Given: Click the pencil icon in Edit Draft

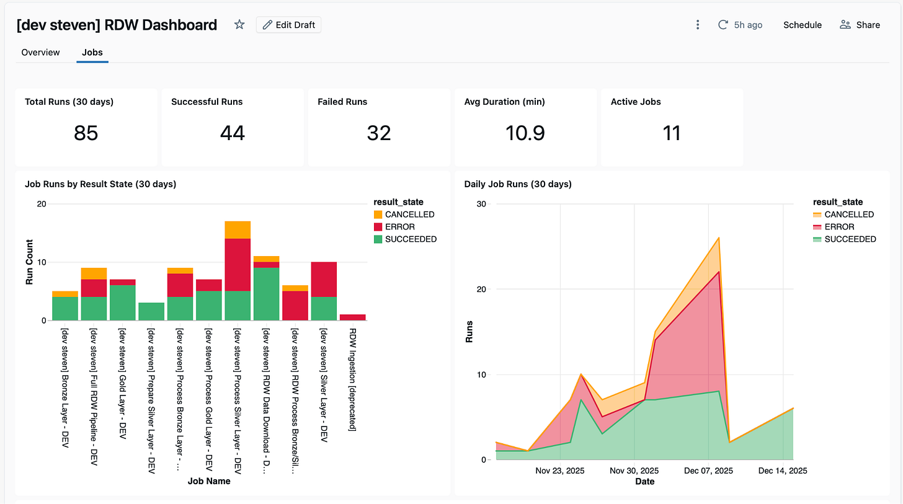Looking at the screenshot, I should 267,25.
